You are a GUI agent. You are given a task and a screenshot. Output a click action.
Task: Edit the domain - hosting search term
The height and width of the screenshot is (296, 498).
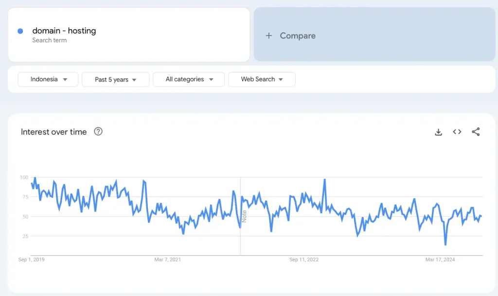point(64,31)
